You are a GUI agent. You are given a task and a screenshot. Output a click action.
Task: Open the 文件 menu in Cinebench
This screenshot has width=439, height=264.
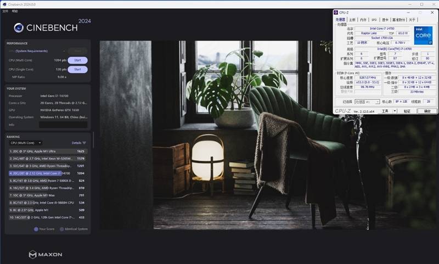tap(5, 11)
